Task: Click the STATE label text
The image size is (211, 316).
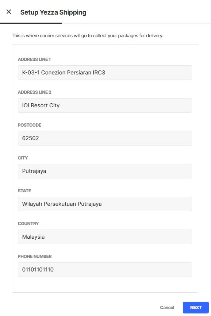Action: pos(24,191)
